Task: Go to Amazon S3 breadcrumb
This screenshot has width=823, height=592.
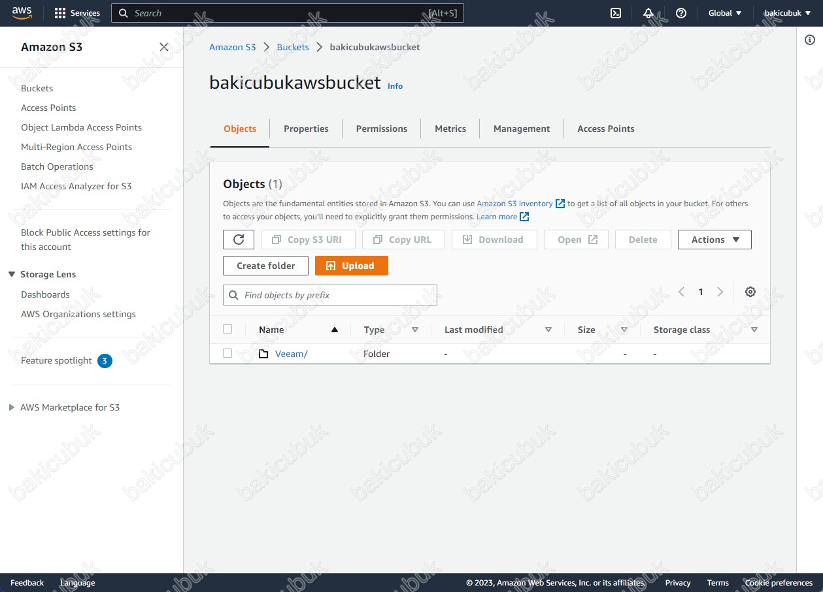Action: [x=233, y=47]
